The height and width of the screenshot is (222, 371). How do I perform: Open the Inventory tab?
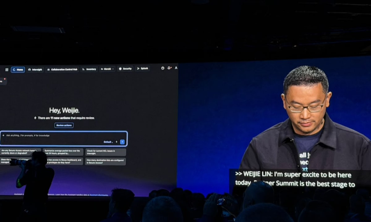tap(89, 69)
